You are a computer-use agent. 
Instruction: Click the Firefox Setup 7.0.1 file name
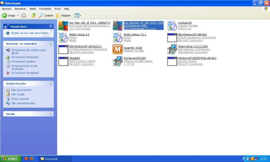[x=135, y=34]
